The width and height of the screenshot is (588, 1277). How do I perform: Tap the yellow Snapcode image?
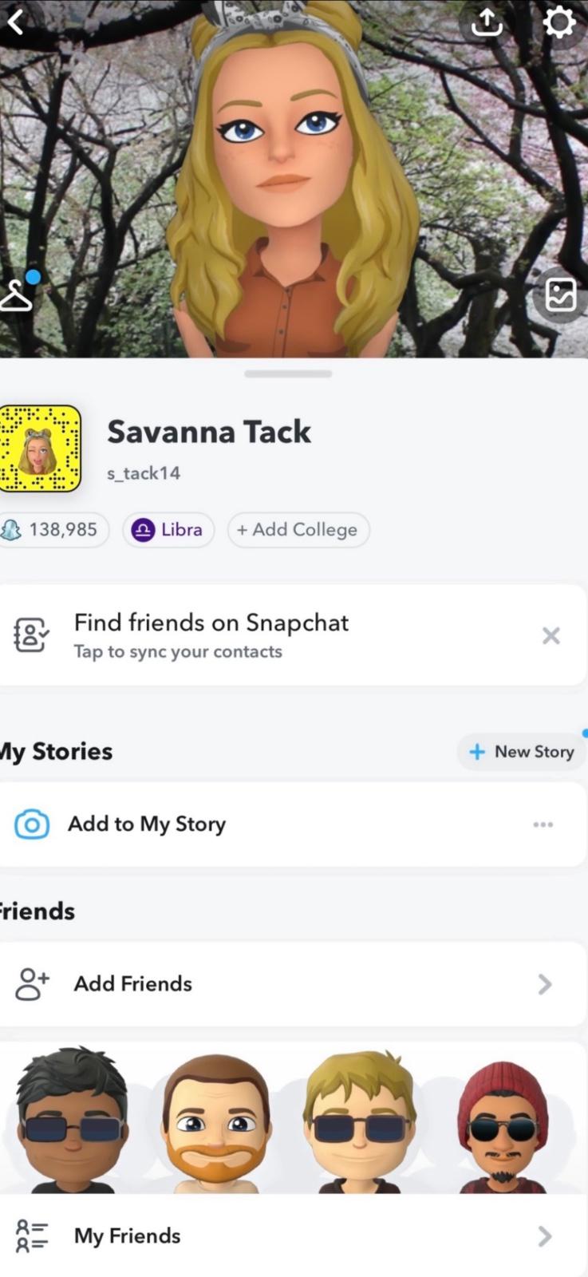(x=40, y=449)
